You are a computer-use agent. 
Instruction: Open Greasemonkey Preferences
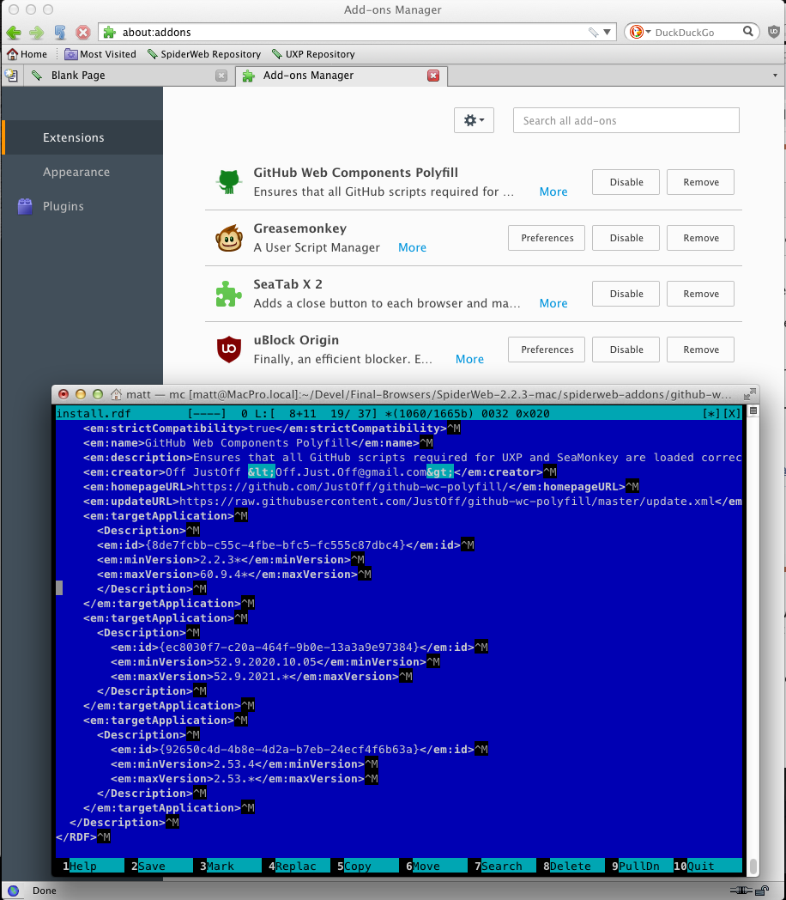547,238
